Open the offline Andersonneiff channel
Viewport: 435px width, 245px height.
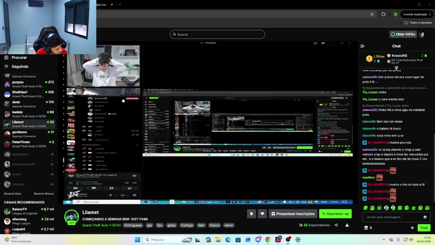pos(29,164)
